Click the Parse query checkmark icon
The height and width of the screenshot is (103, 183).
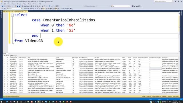point(37,9)
